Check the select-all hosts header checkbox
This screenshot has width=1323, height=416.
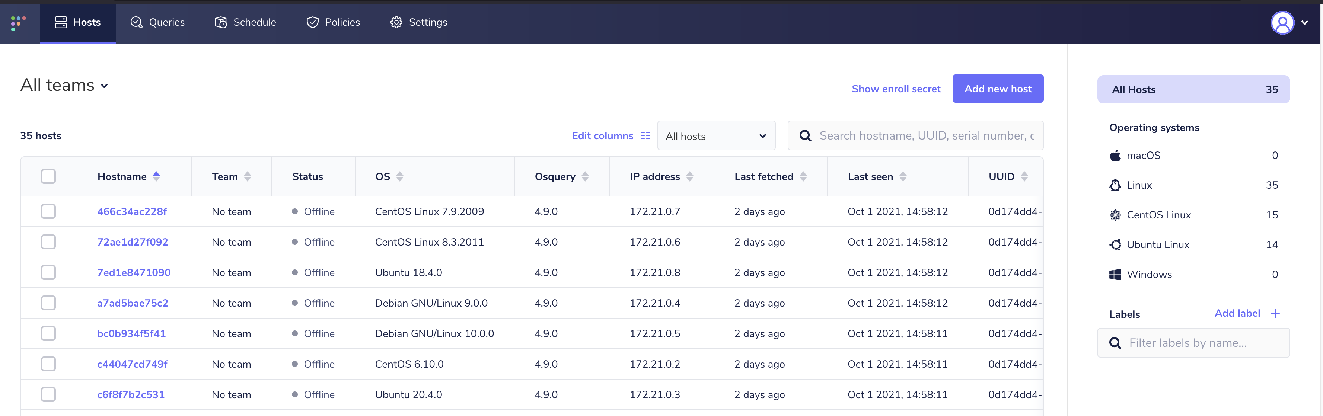(x=48, y=177)
